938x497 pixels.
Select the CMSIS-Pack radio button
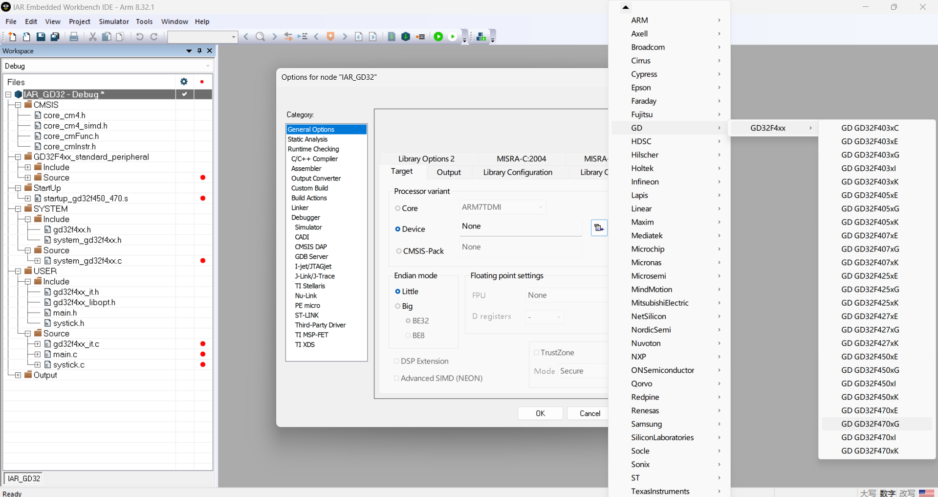(399, 251)
